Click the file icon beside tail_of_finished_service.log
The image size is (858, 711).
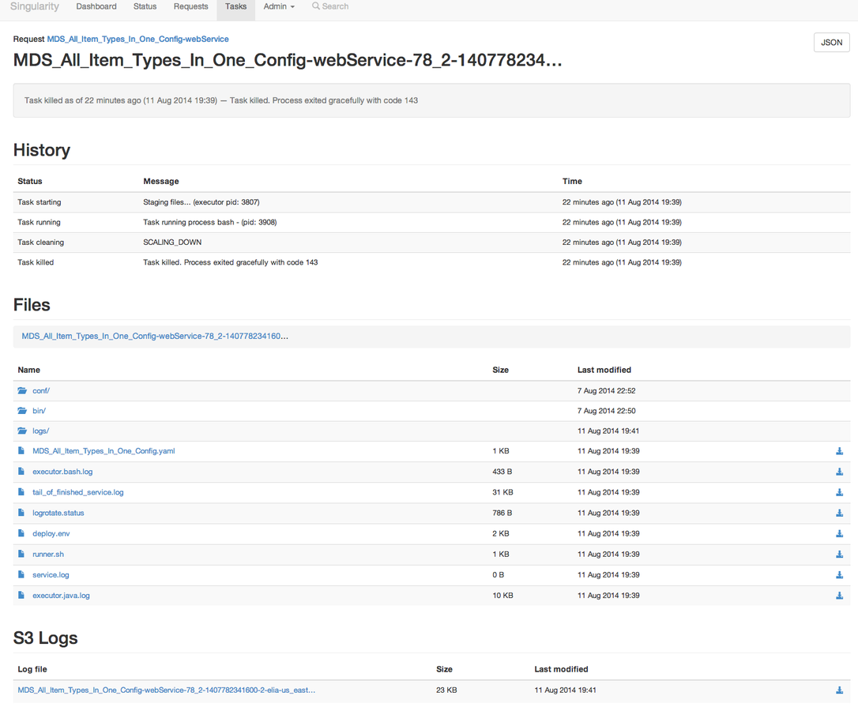click(x=21, y=492)
